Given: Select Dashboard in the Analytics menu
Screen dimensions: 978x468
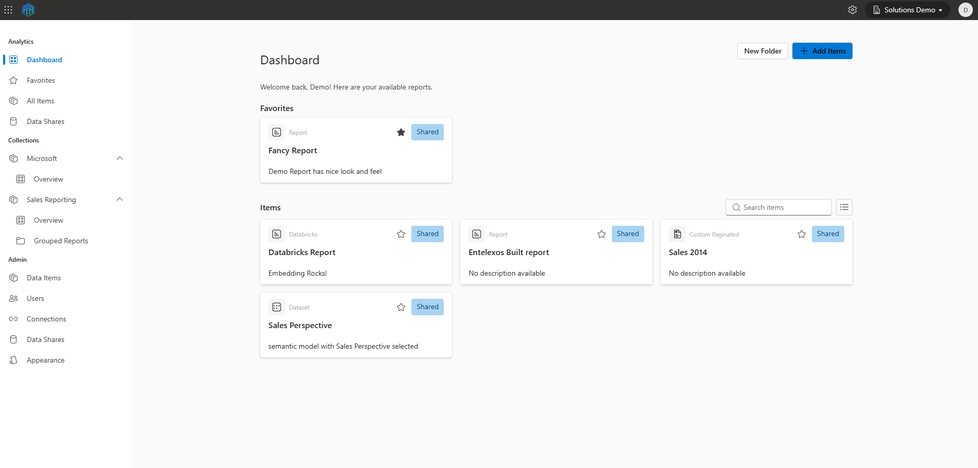Looking at the screenshot, I should click(x=44, y=59).
